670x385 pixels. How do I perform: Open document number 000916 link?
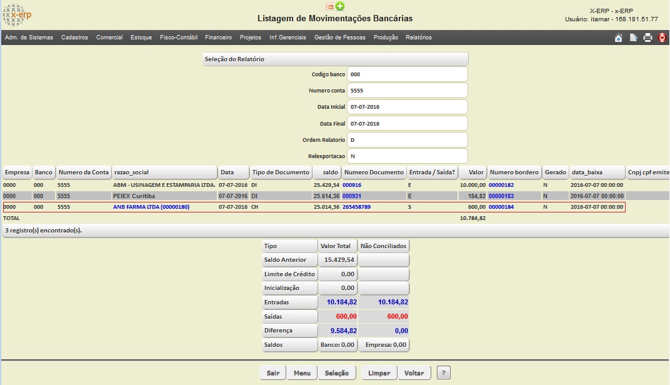(x=352, y=185)
